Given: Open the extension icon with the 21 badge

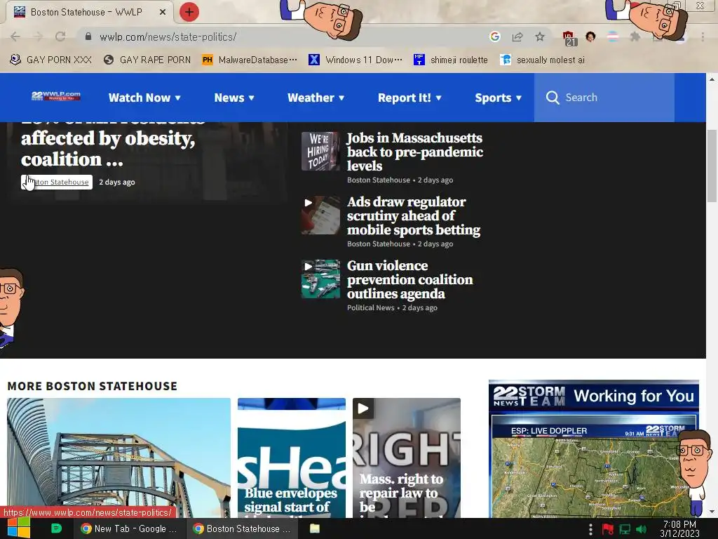Looking at the screenshot, I should click(x=569, y=39).
